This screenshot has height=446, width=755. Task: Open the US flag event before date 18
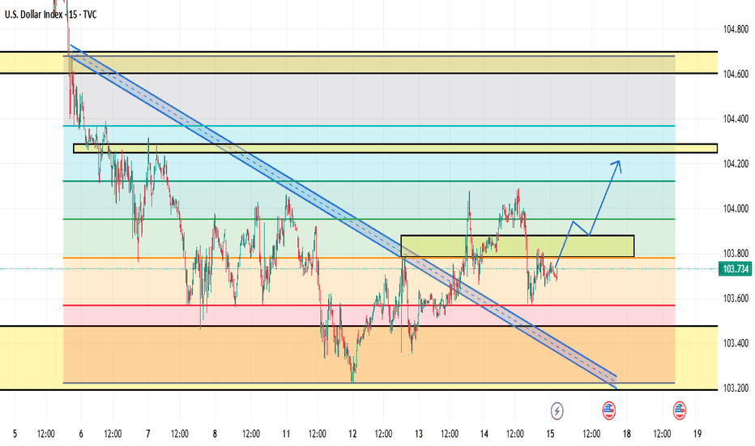(608, 411)
